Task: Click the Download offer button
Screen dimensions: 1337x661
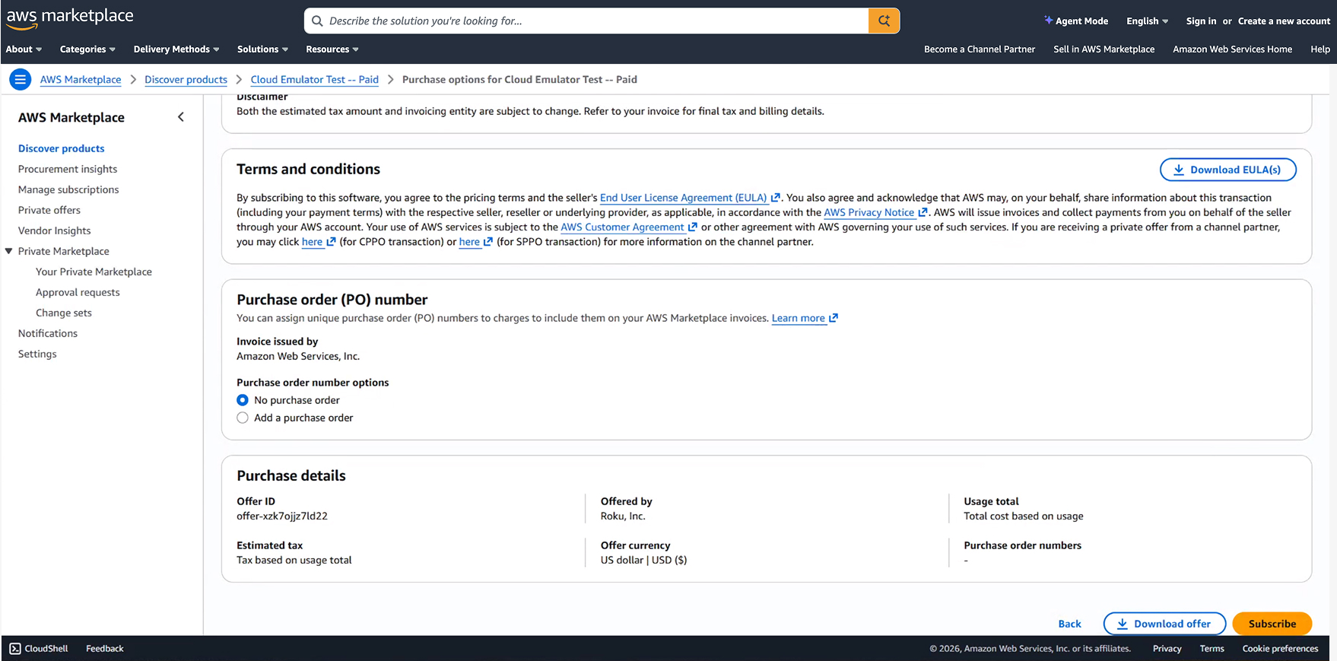Action: 1164,624
